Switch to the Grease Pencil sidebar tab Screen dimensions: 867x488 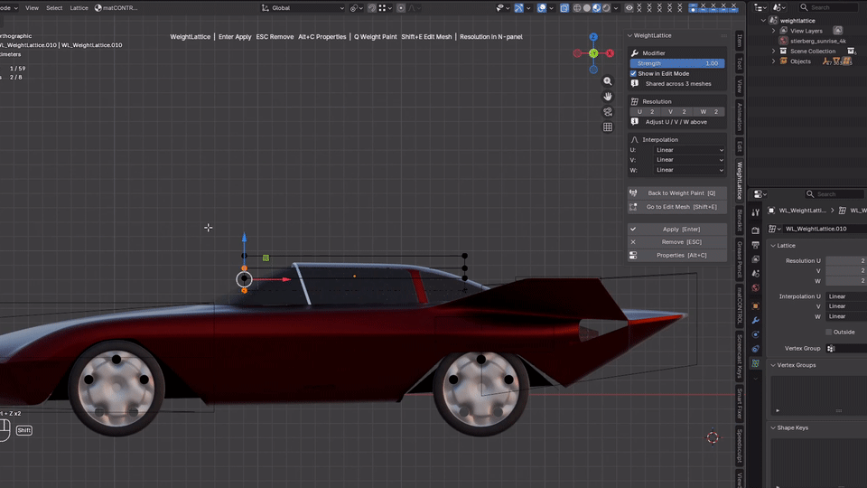740,259
